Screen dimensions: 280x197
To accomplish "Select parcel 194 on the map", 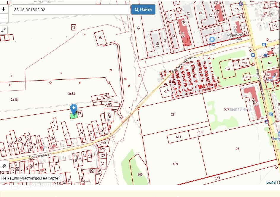I will coord(227,69).
